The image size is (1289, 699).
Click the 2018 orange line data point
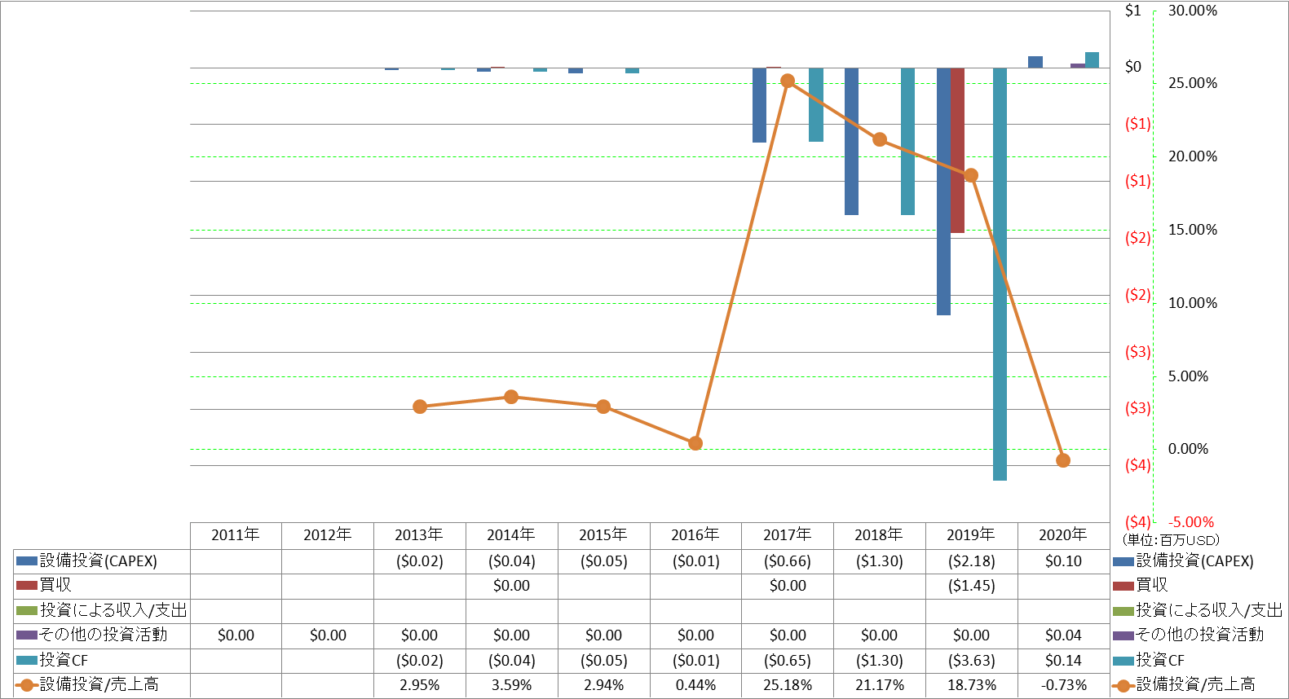pos(880,139)
